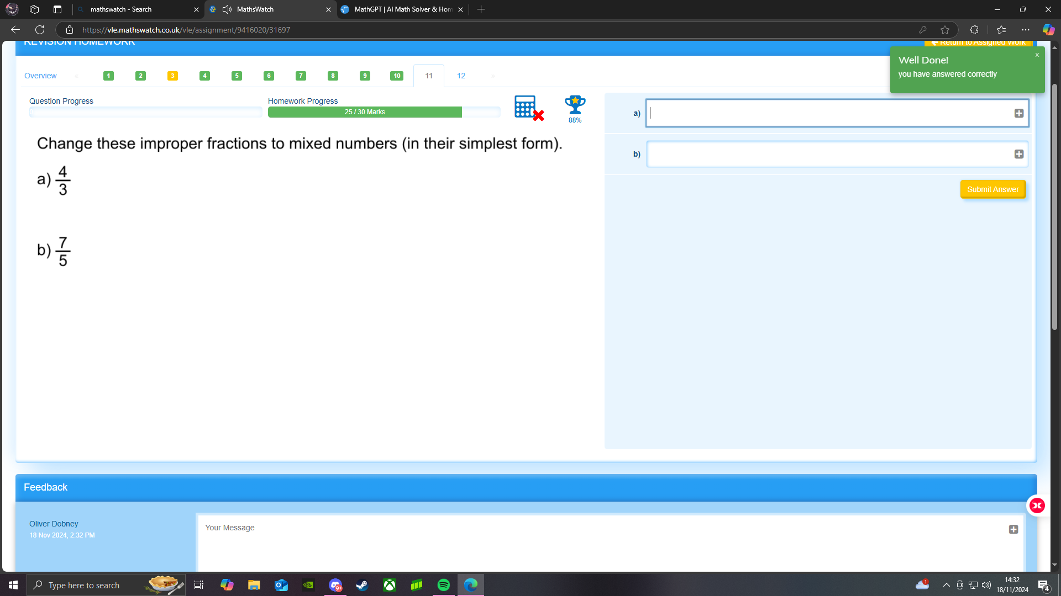Click the previous arrow beside the Overview tab

77,76
